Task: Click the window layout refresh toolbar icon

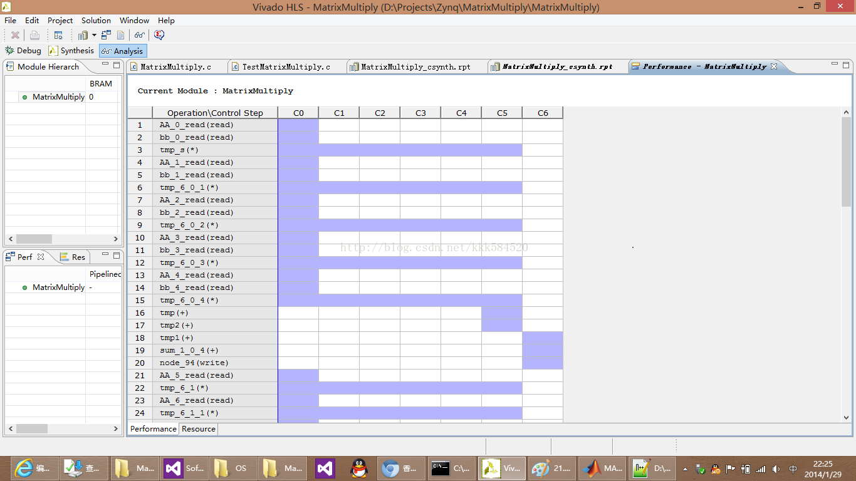Action: tap(58, 36)
